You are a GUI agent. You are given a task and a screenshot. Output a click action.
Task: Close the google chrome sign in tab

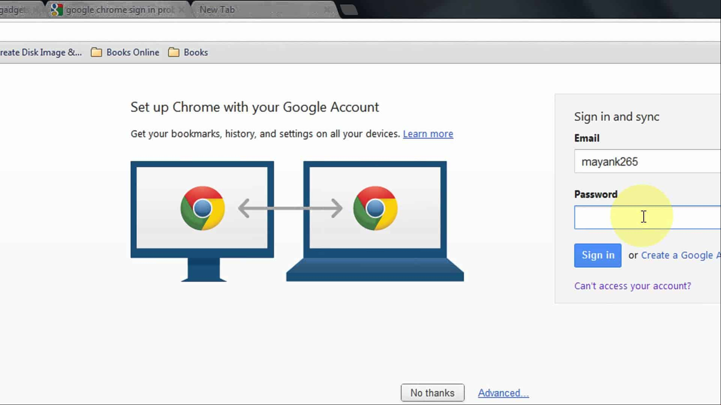click(182, 10)
